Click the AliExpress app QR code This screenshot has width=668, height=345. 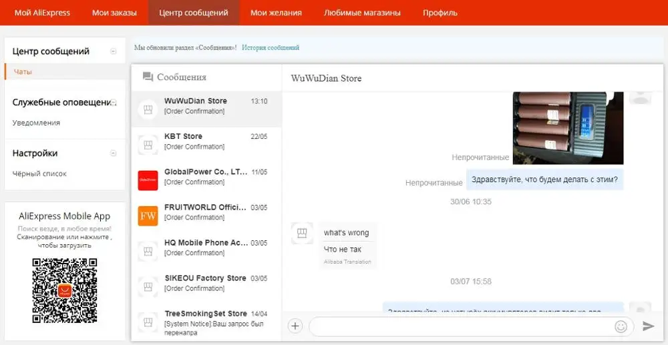(x=65, y=290)
